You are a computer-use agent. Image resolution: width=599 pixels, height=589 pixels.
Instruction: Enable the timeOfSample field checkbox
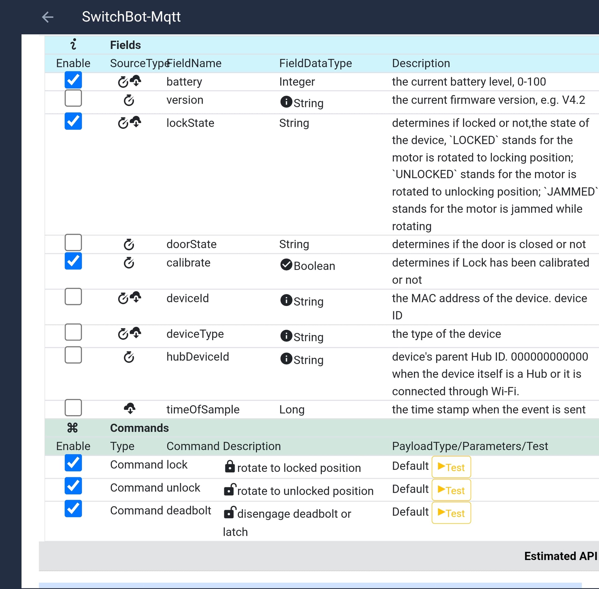tap(73, 408)
